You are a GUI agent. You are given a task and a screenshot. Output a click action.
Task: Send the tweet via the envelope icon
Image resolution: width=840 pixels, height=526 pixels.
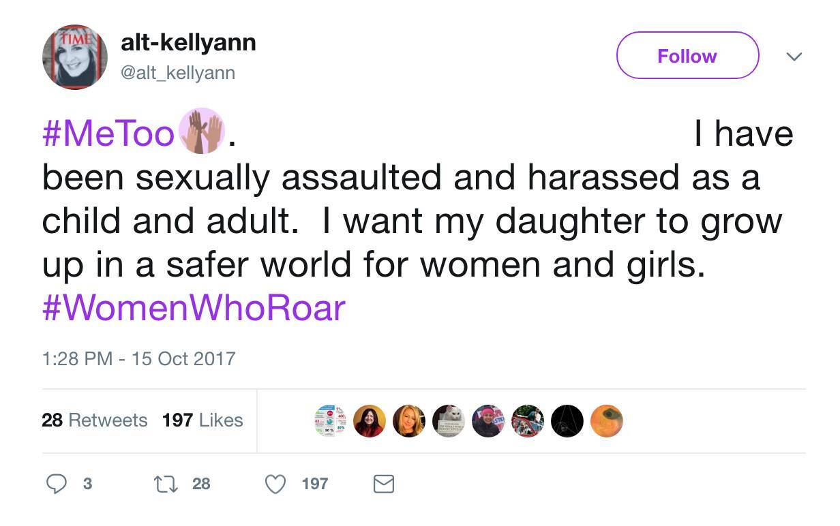384,484
